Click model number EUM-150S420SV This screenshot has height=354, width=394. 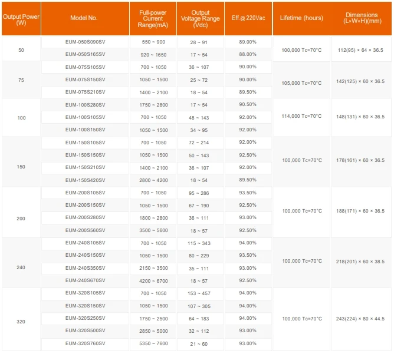pos(85,180)
